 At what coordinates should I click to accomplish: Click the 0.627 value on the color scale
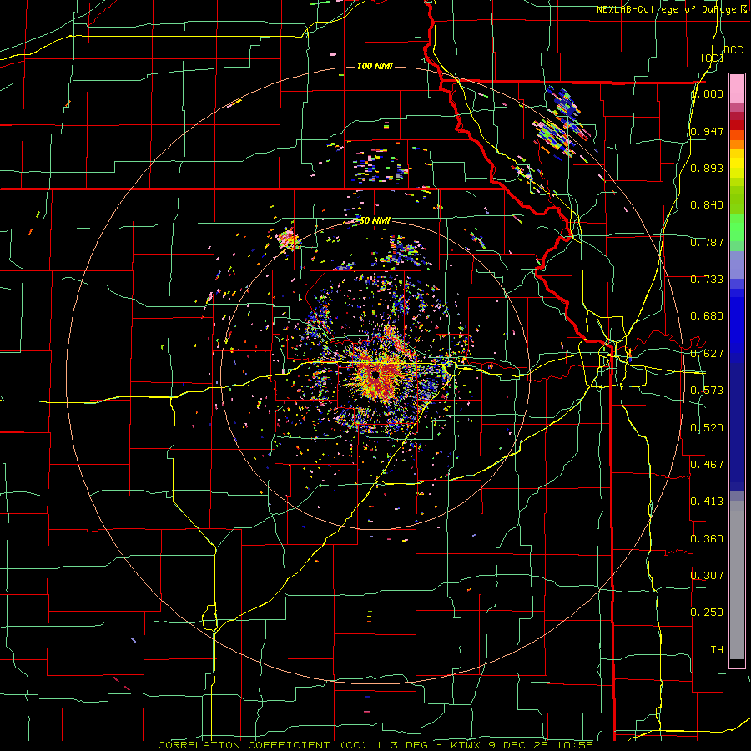click(707, 354)
